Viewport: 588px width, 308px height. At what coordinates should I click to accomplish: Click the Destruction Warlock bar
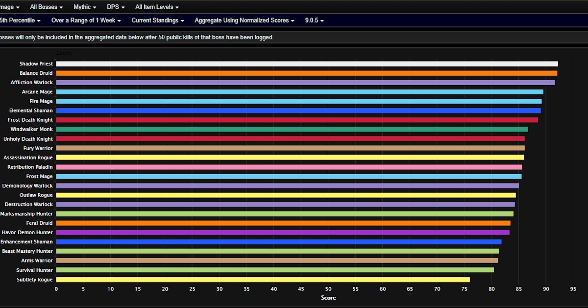(x=286, y=204)
